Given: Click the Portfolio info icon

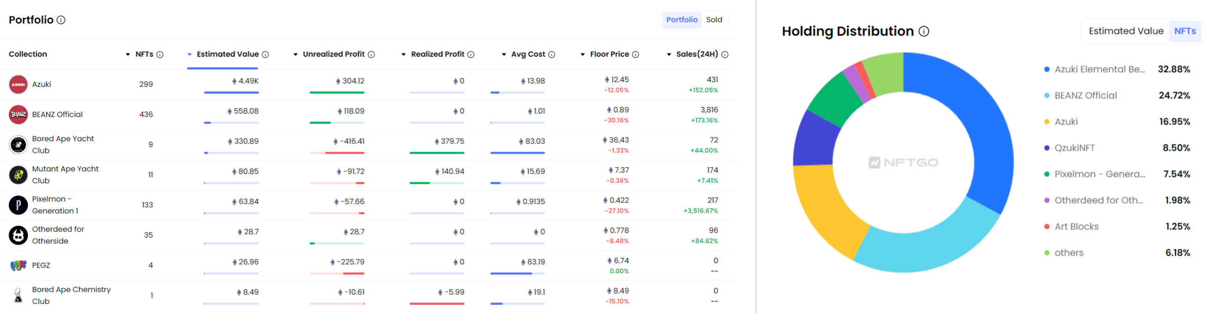Looking at the screenshot, I should [x=61, y=20].
